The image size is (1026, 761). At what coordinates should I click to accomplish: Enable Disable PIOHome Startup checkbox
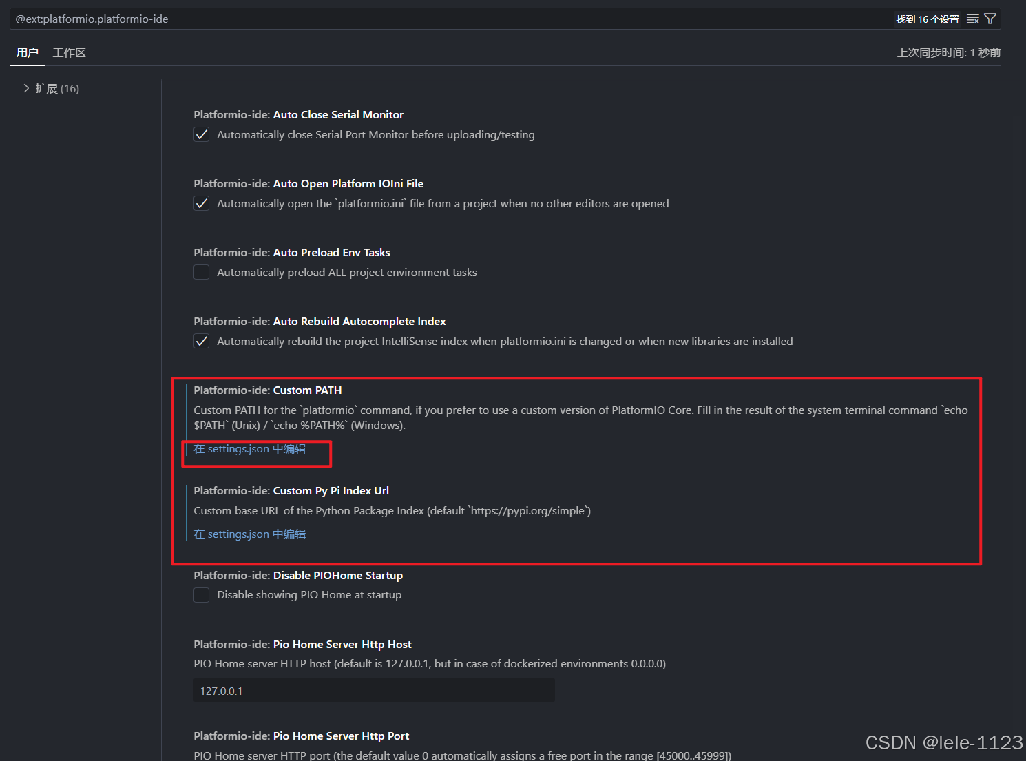click(x=201, y=594)
